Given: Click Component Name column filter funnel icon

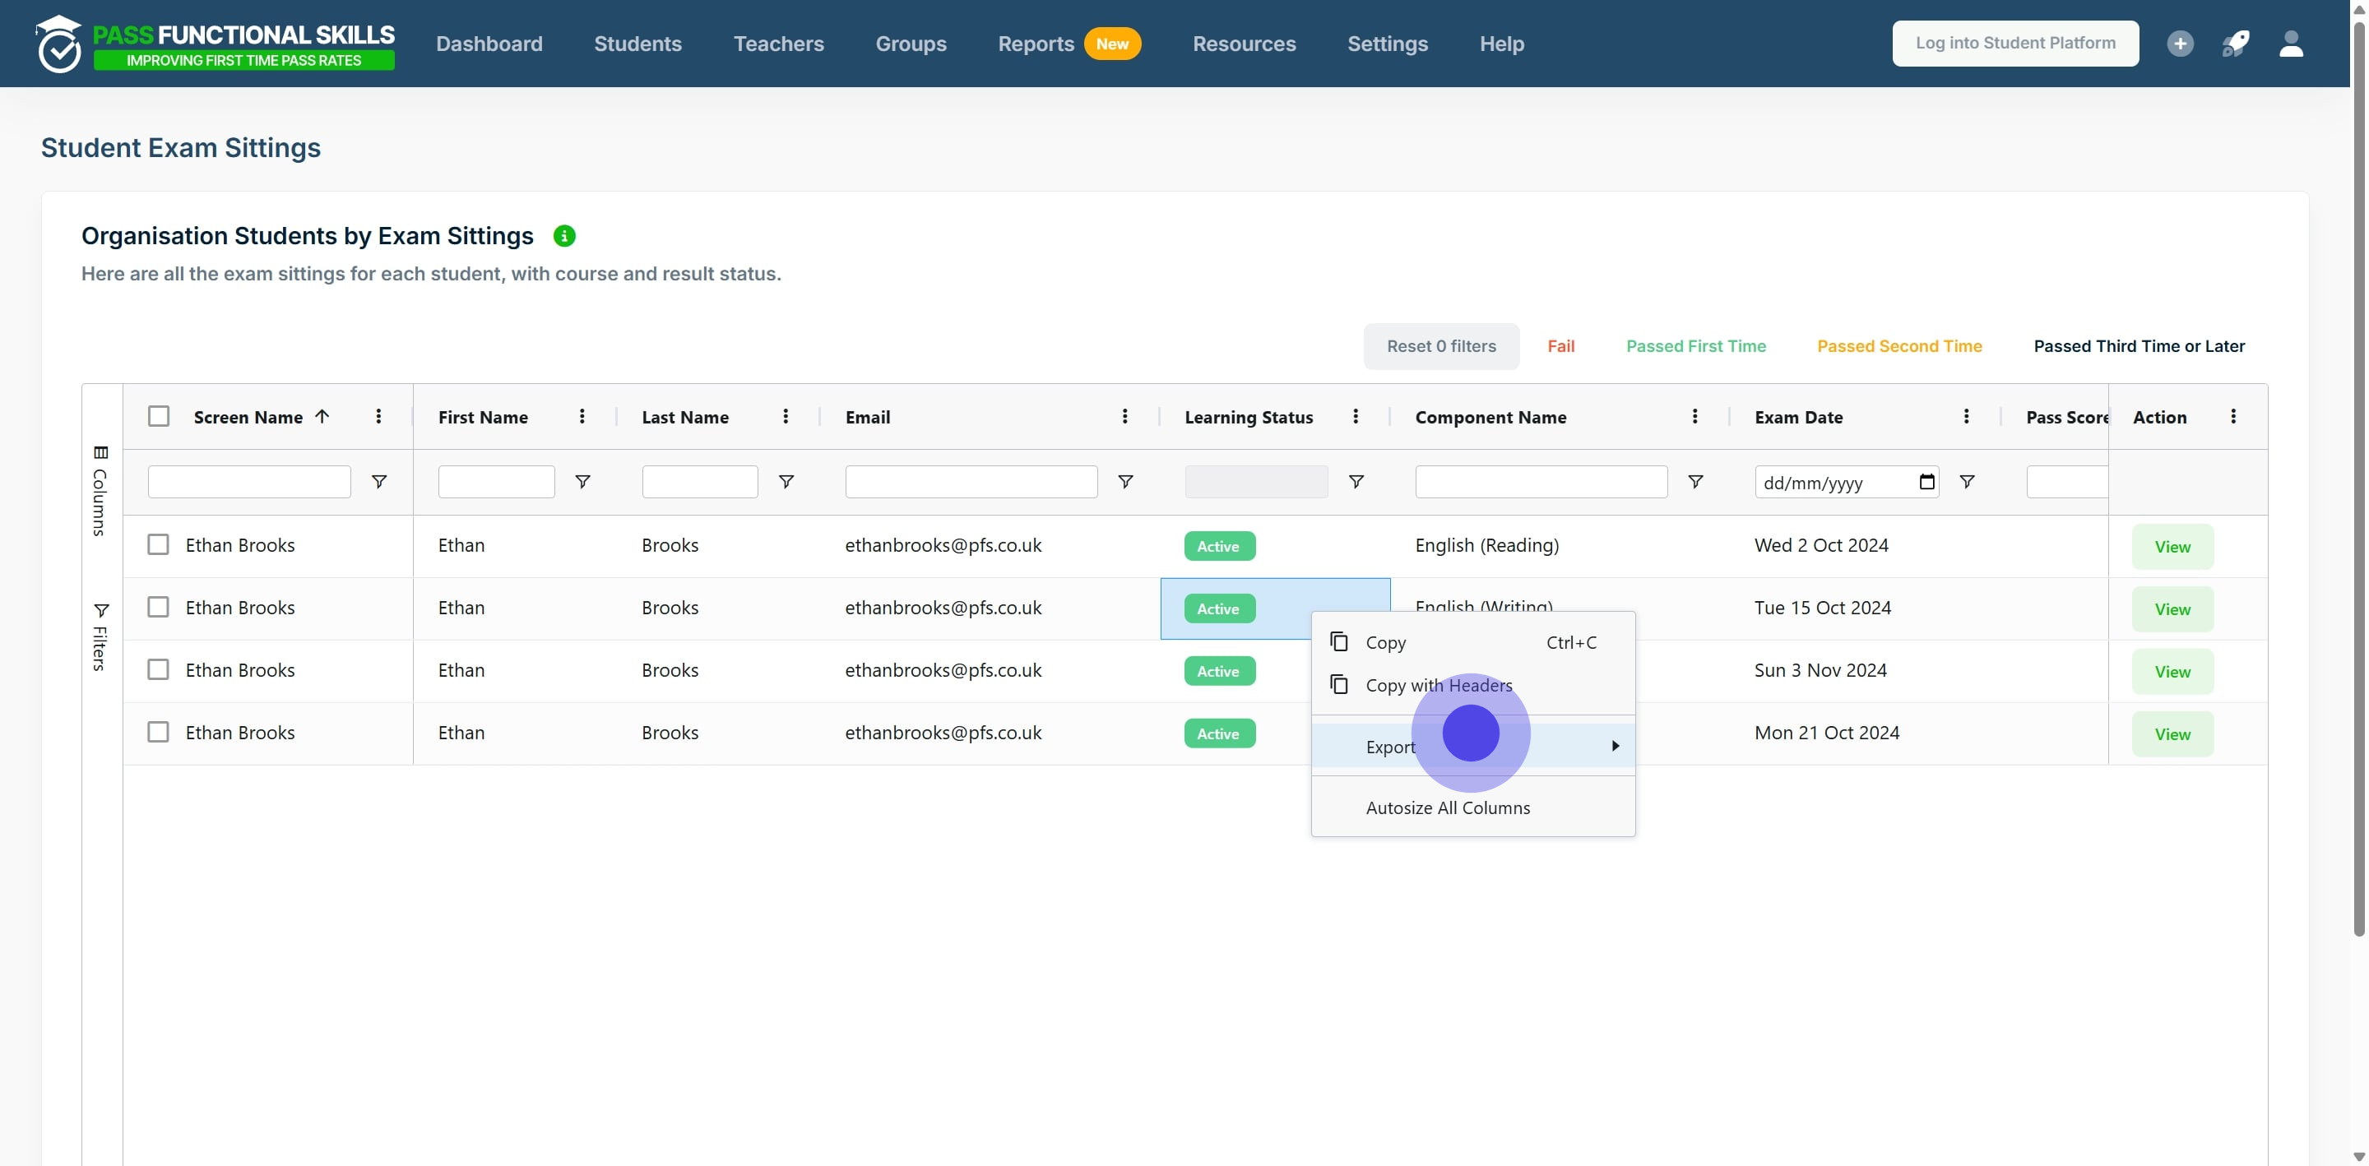Looking at the screenshot, I should pyautogui.click(x=1694, y=482).
